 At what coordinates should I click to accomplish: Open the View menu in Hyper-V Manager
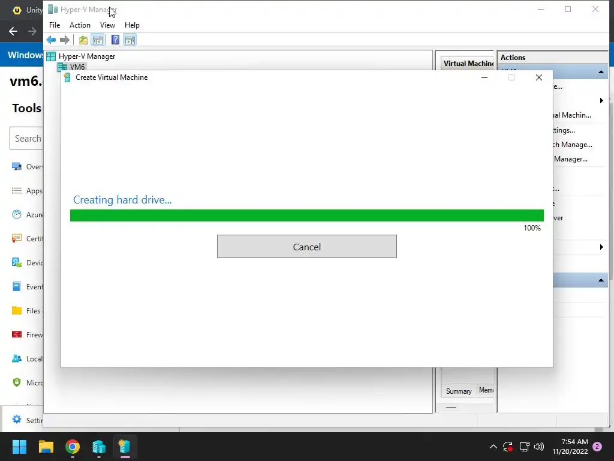pyautogui.click(x=107, y=25)
